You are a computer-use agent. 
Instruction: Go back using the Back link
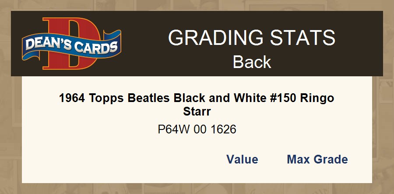[x=252, y=62]
